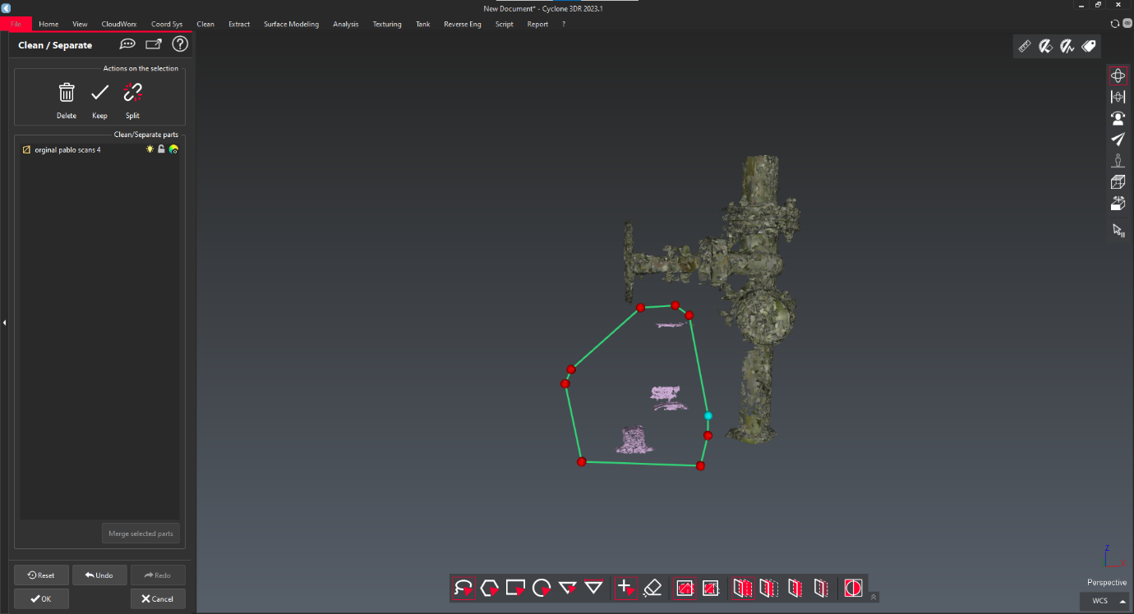Open the Script tab
Image resolution: width=1134 pixels, height=614 pixels.
(505, 24)
